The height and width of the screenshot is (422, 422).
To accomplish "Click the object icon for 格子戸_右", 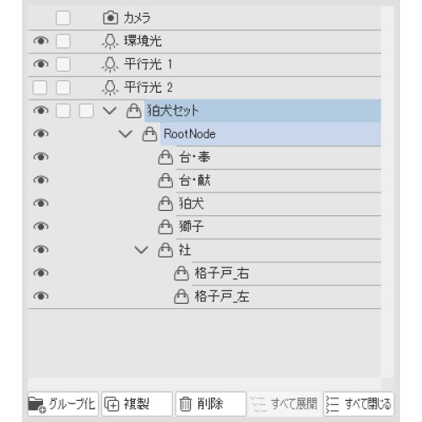I will click(181, 273).
